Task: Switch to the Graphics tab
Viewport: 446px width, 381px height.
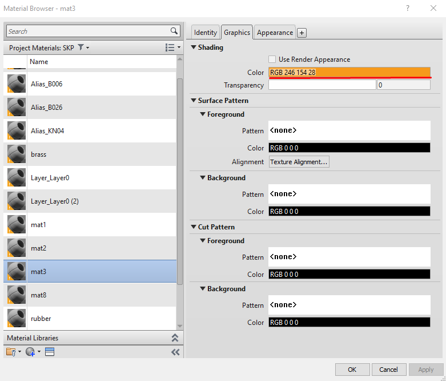Action: [237, 32]
